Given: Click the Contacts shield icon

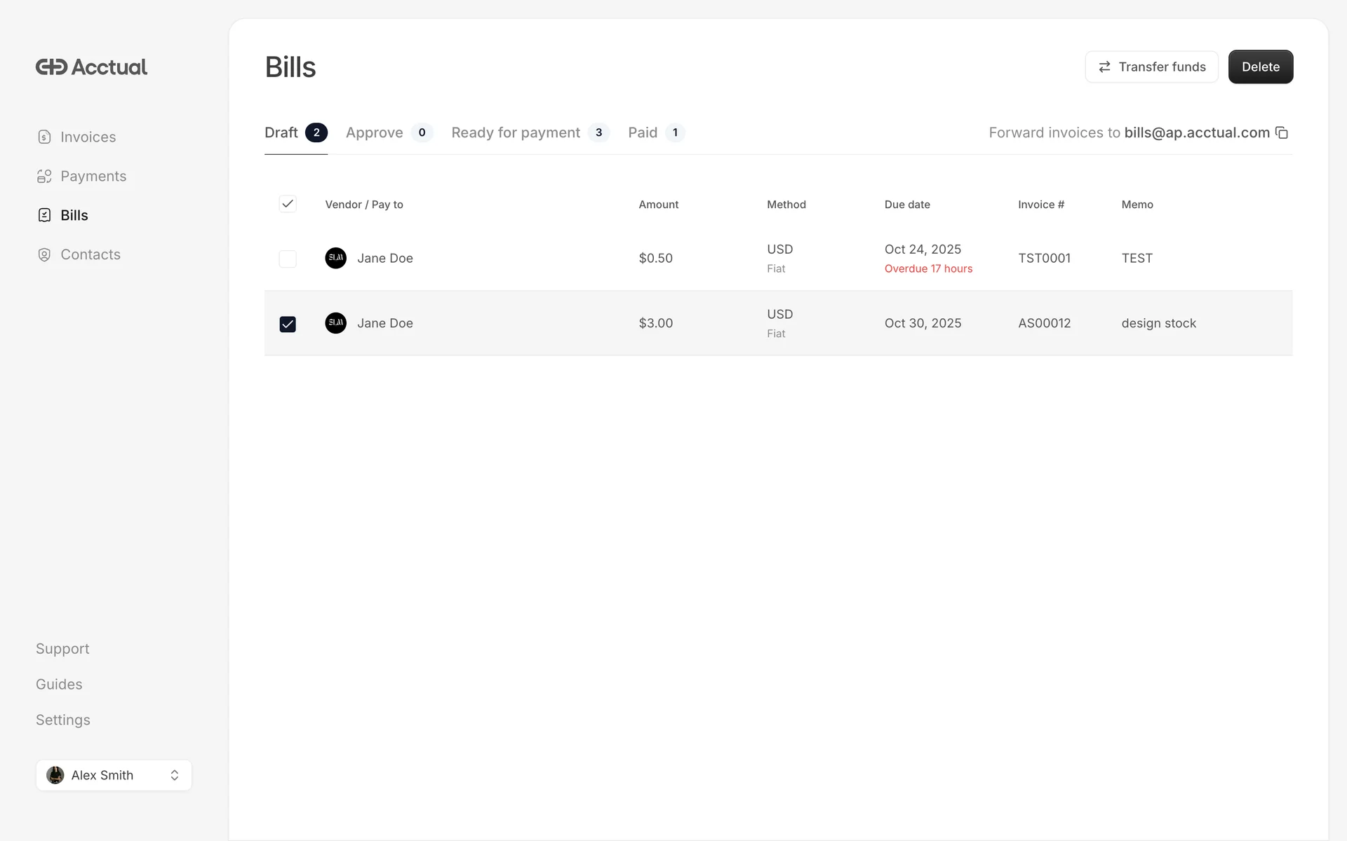Looking at the screenshot, I should [x=44, y=254].
